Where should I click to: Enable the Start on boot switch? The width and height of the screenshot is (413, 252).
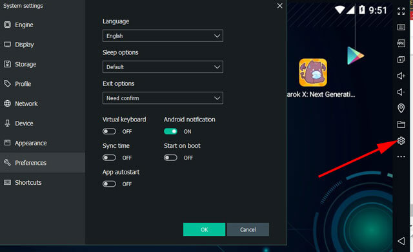pyautogui.click(x=170, y=158)
